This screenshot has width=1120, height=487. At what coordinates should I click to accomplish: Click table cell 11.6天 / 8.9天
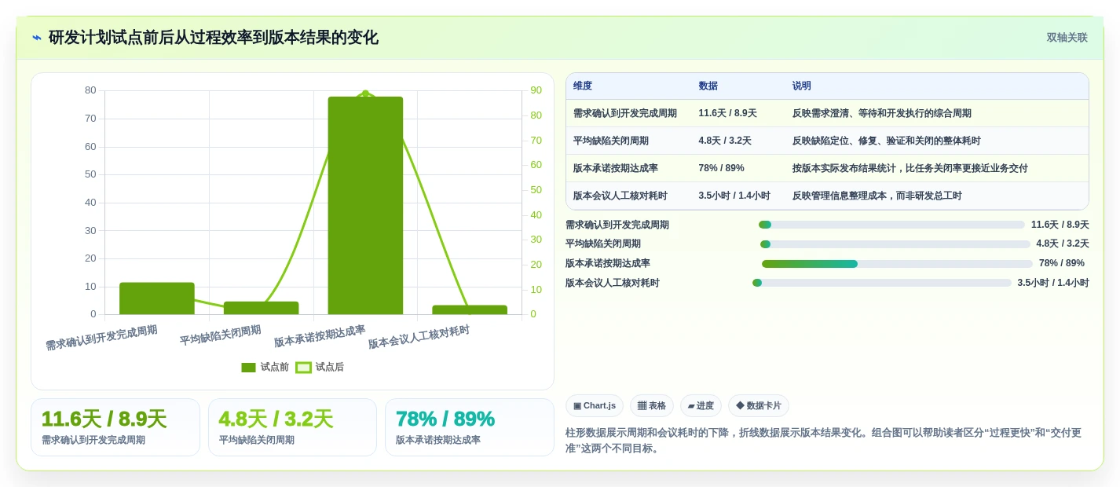727,113
